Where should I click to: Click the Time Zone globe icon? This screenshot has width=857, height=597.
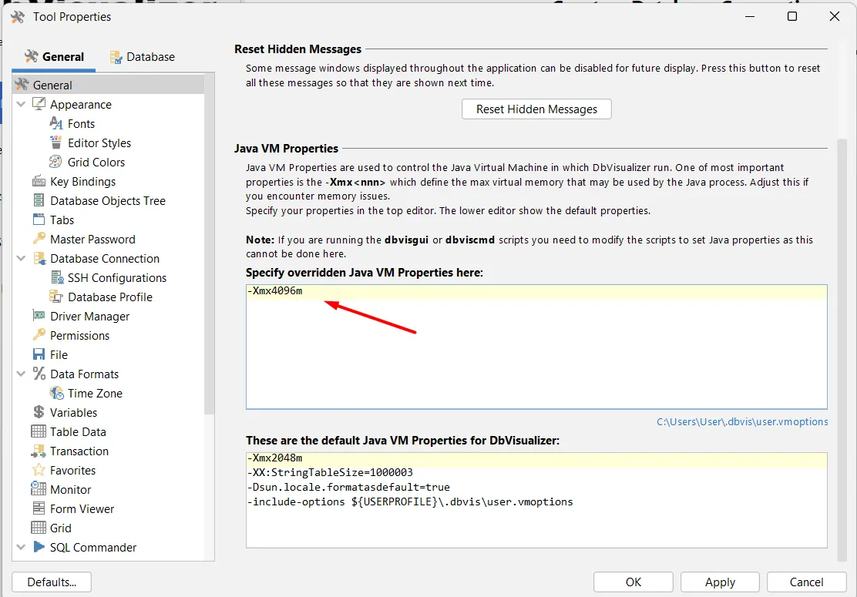pos(56,393)
